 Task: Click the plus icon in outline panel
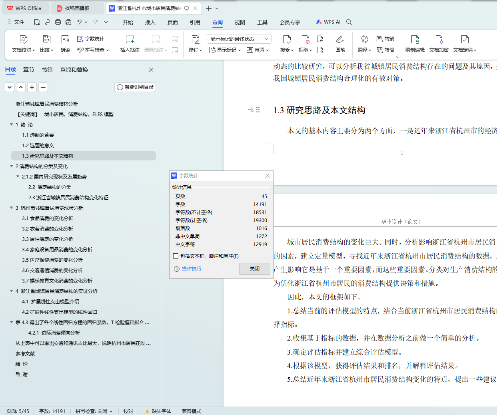32,87
